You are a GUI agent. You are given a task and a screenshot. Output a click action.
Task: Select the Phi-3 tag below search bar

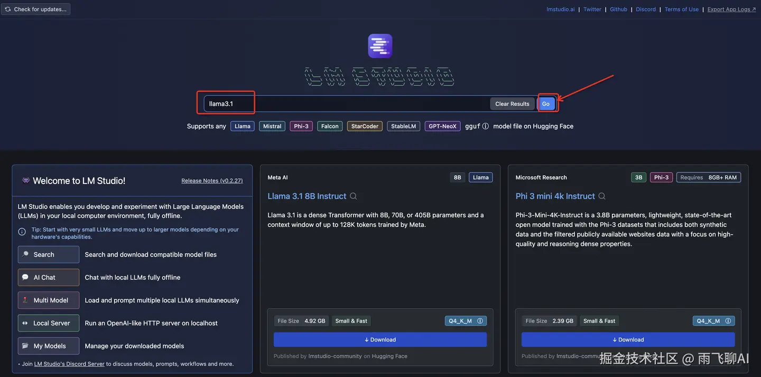pyautogui.click(x=301, y=126)
